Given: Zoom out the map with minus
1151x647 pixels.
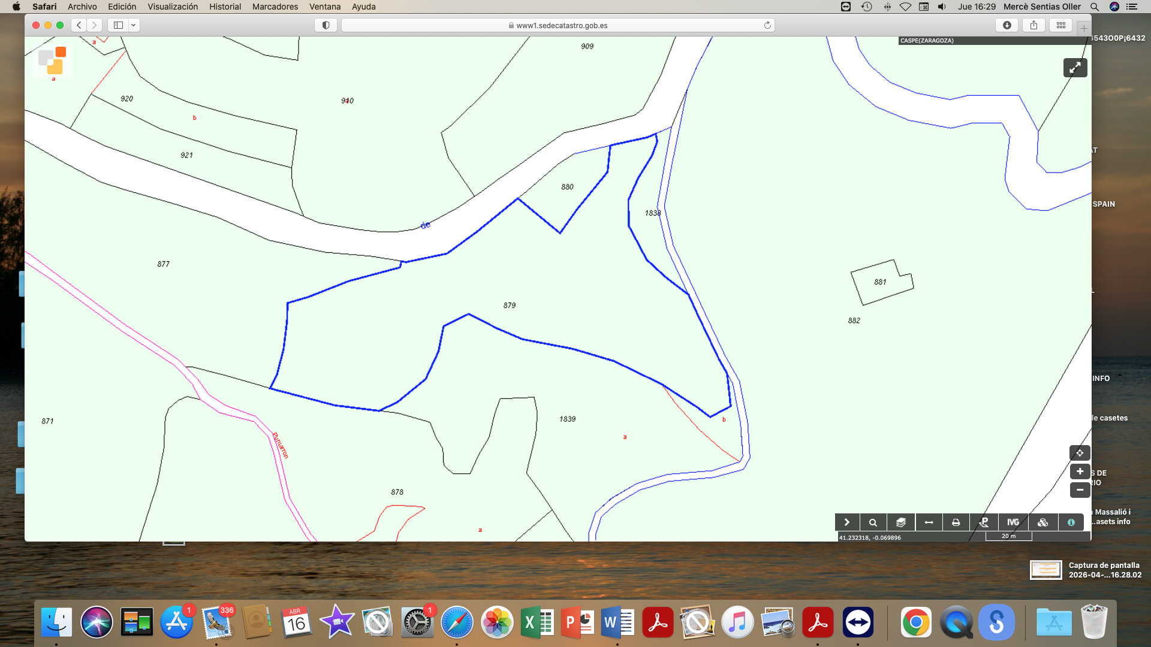Looking at the screenshot, I should click(1080, 490).
